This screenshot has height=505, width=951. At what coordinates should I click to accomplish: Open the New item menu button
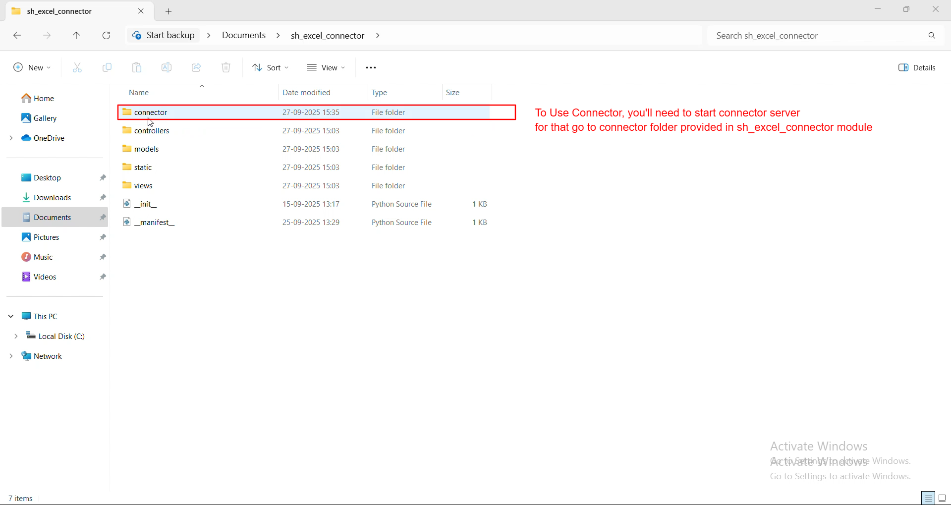pos(32,67)
